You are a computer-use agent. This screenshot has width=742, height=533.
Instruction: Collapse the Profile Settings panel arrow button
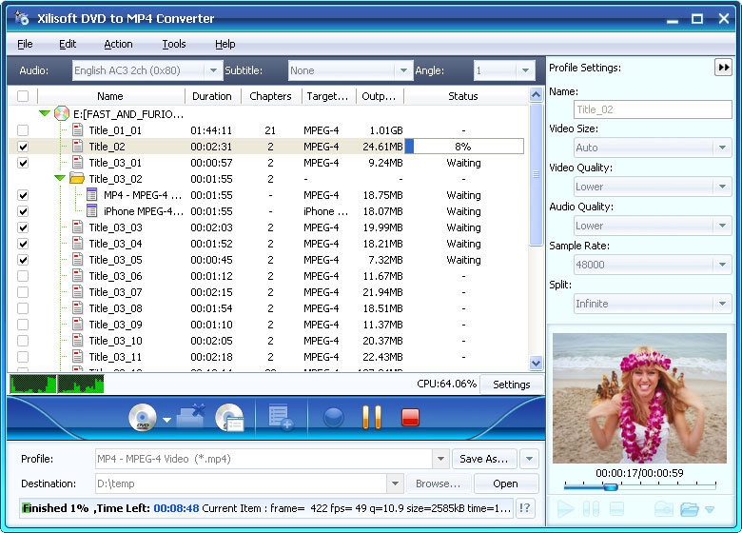(x=724, y=68)
